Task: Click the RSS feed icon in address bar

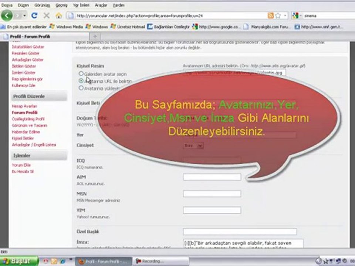Action: (x=271, y=16)
